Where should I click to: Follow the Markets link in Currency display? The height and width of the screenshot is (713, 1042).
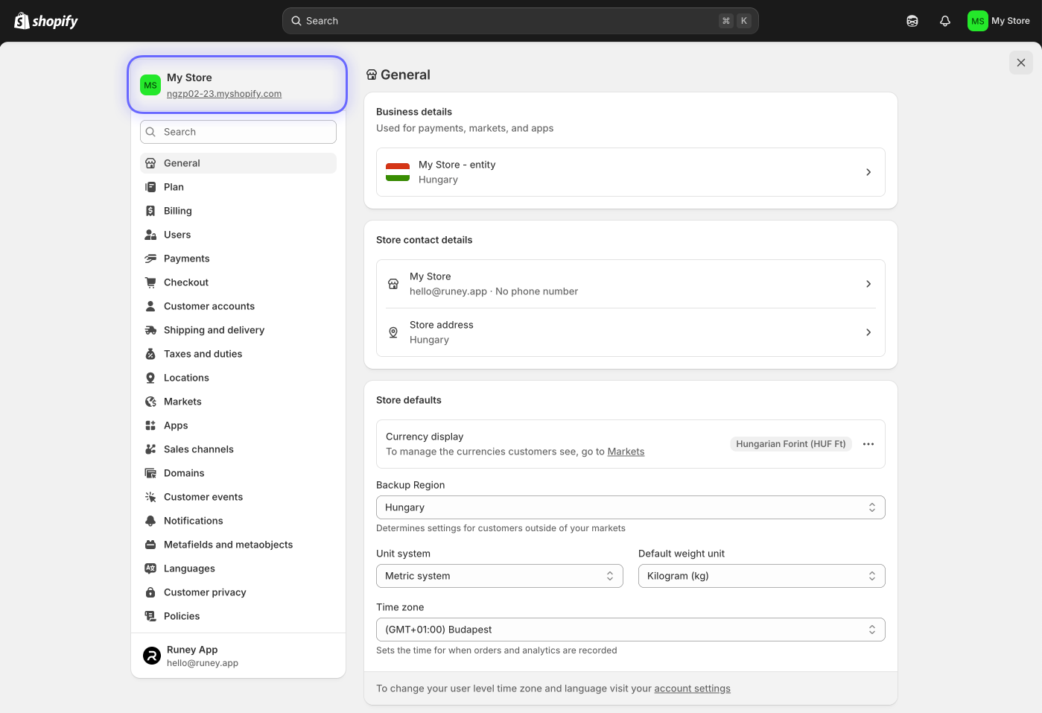click(x=626, y=451)
